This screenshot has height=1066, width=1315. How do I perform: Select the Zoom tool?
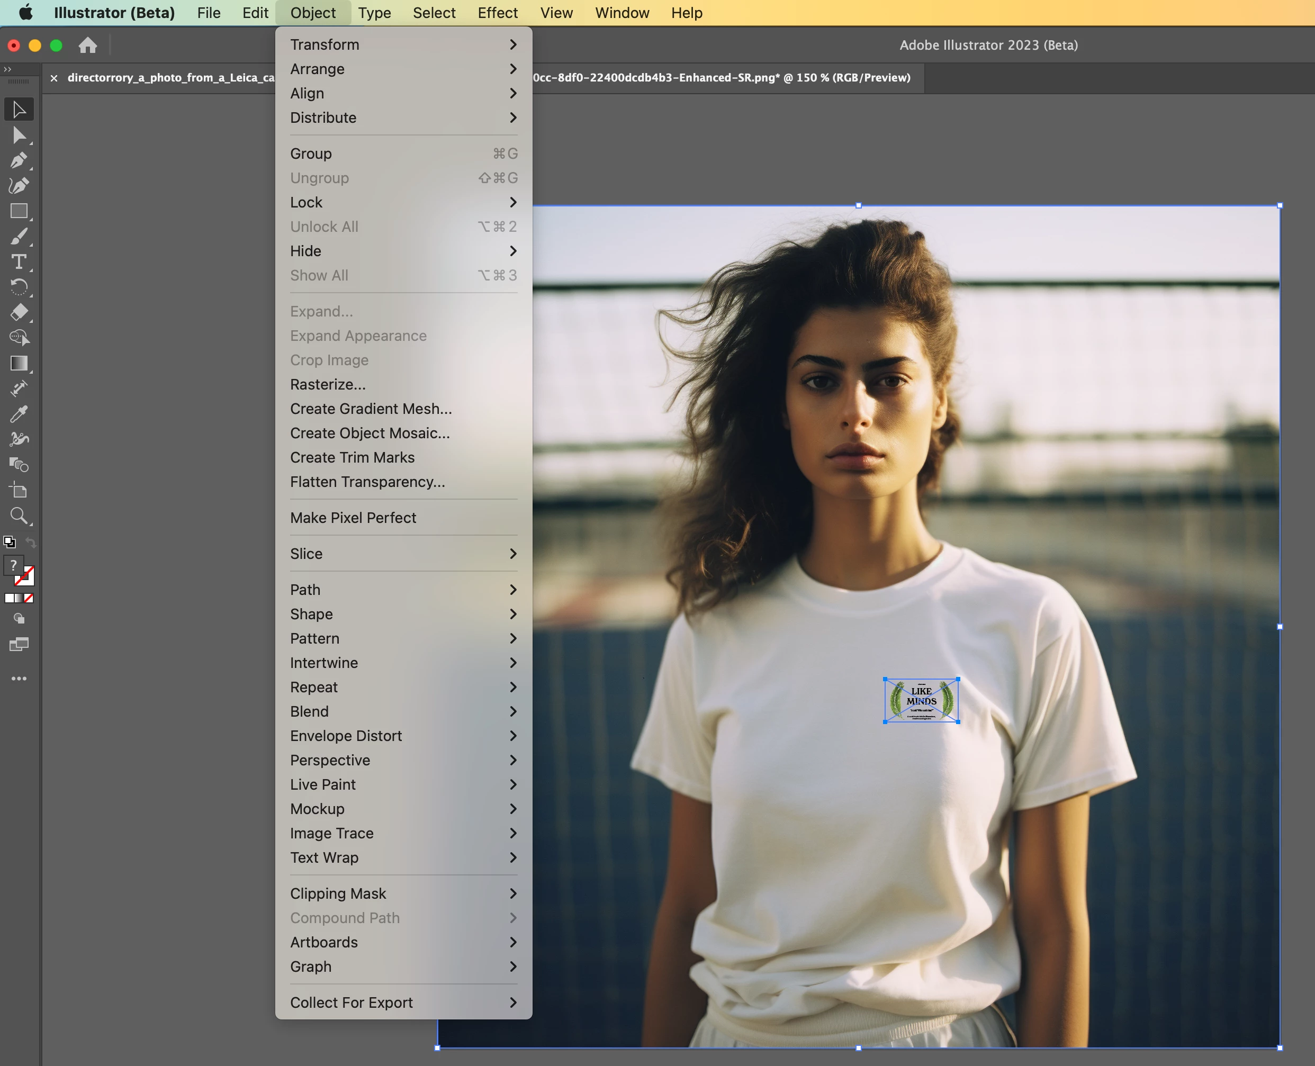coord(19,516)
